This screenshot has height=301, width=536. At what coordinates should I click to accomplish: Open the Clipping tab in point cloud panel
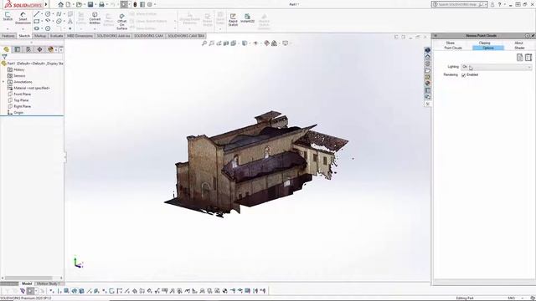click(484, 43)
